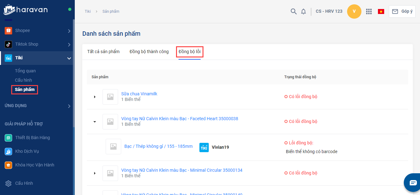This screenshot has height=195, width=420.
Task: Click the Thiết Bị Bán Hàng icon
Action: point(8,138)
